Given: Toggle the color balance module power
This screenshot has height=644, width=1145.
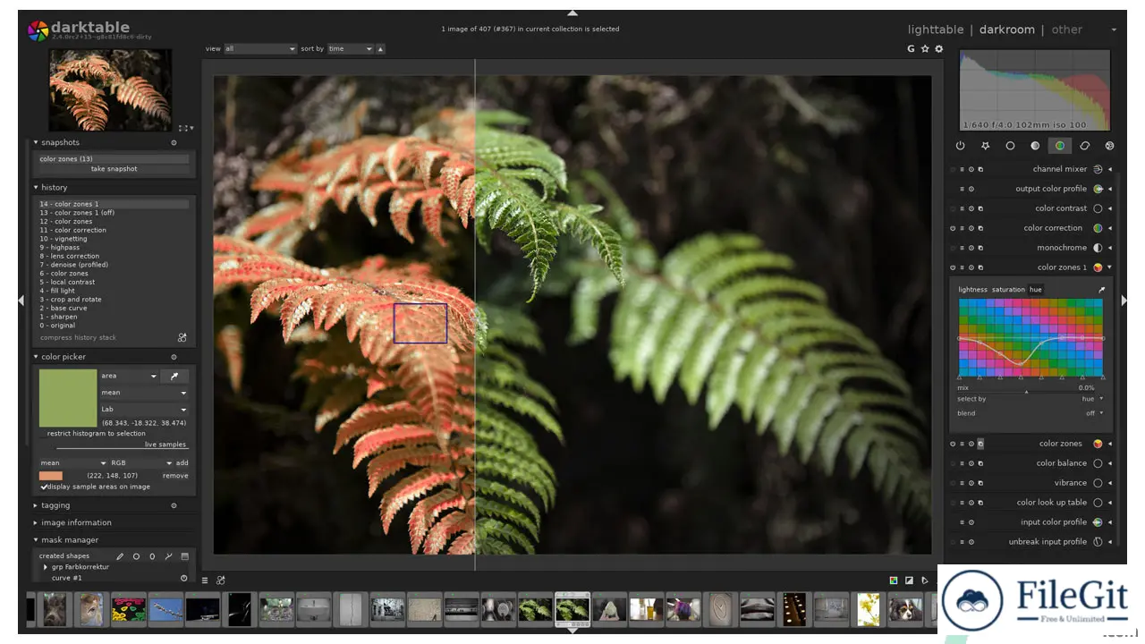Looking at the screenshot, I should pyautogui.click(x=954, y=463).
